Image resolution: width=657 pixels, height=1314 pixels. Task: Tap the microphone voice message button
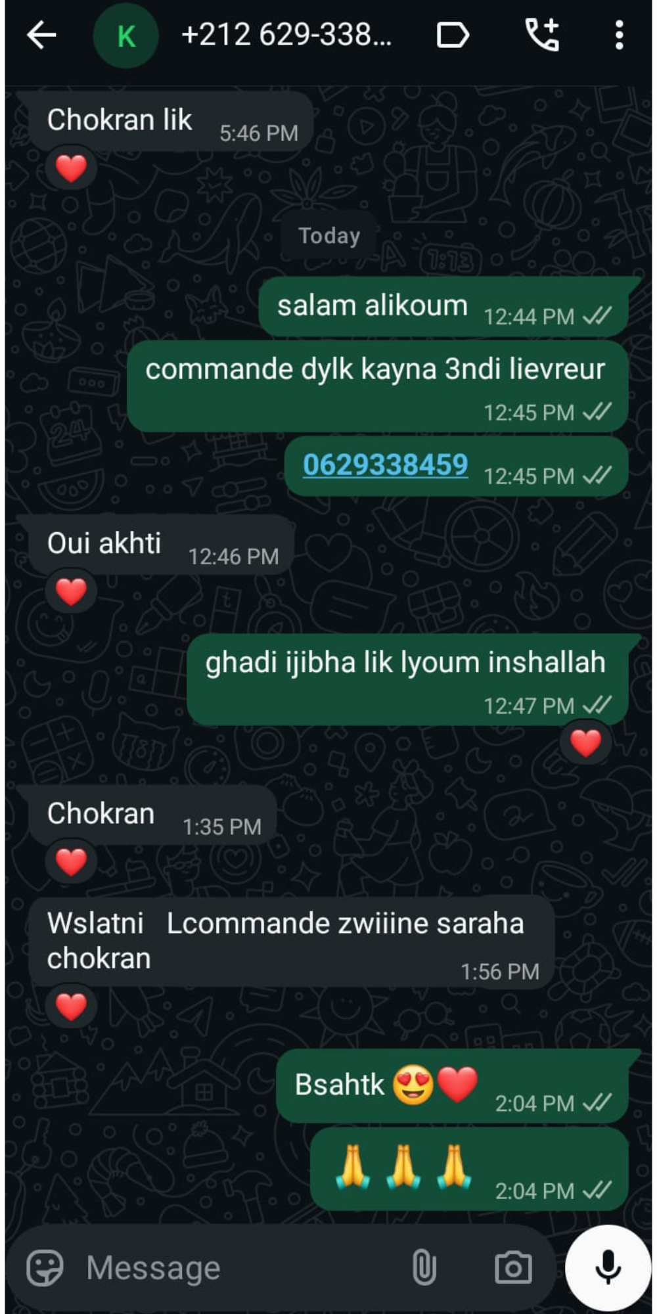point(608,1267)
